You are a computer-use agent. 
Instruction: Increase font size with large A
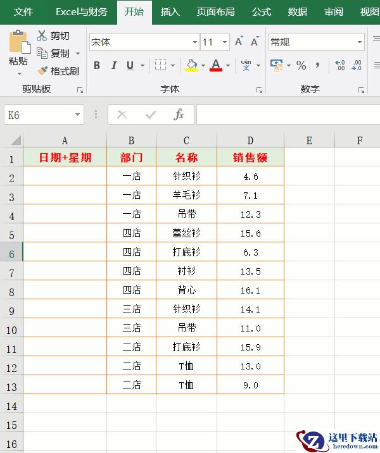(239, 42)
